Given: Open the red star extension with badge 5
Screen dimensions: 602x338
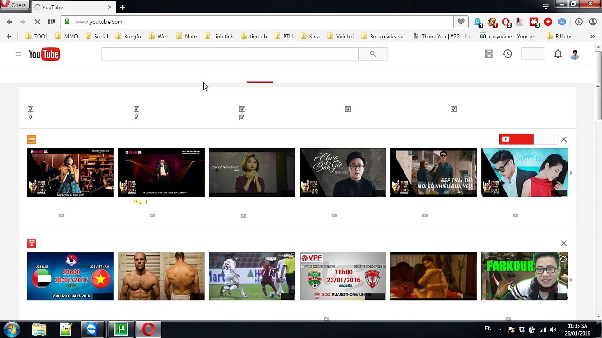Looking at the screenshot, I should 534,22.
